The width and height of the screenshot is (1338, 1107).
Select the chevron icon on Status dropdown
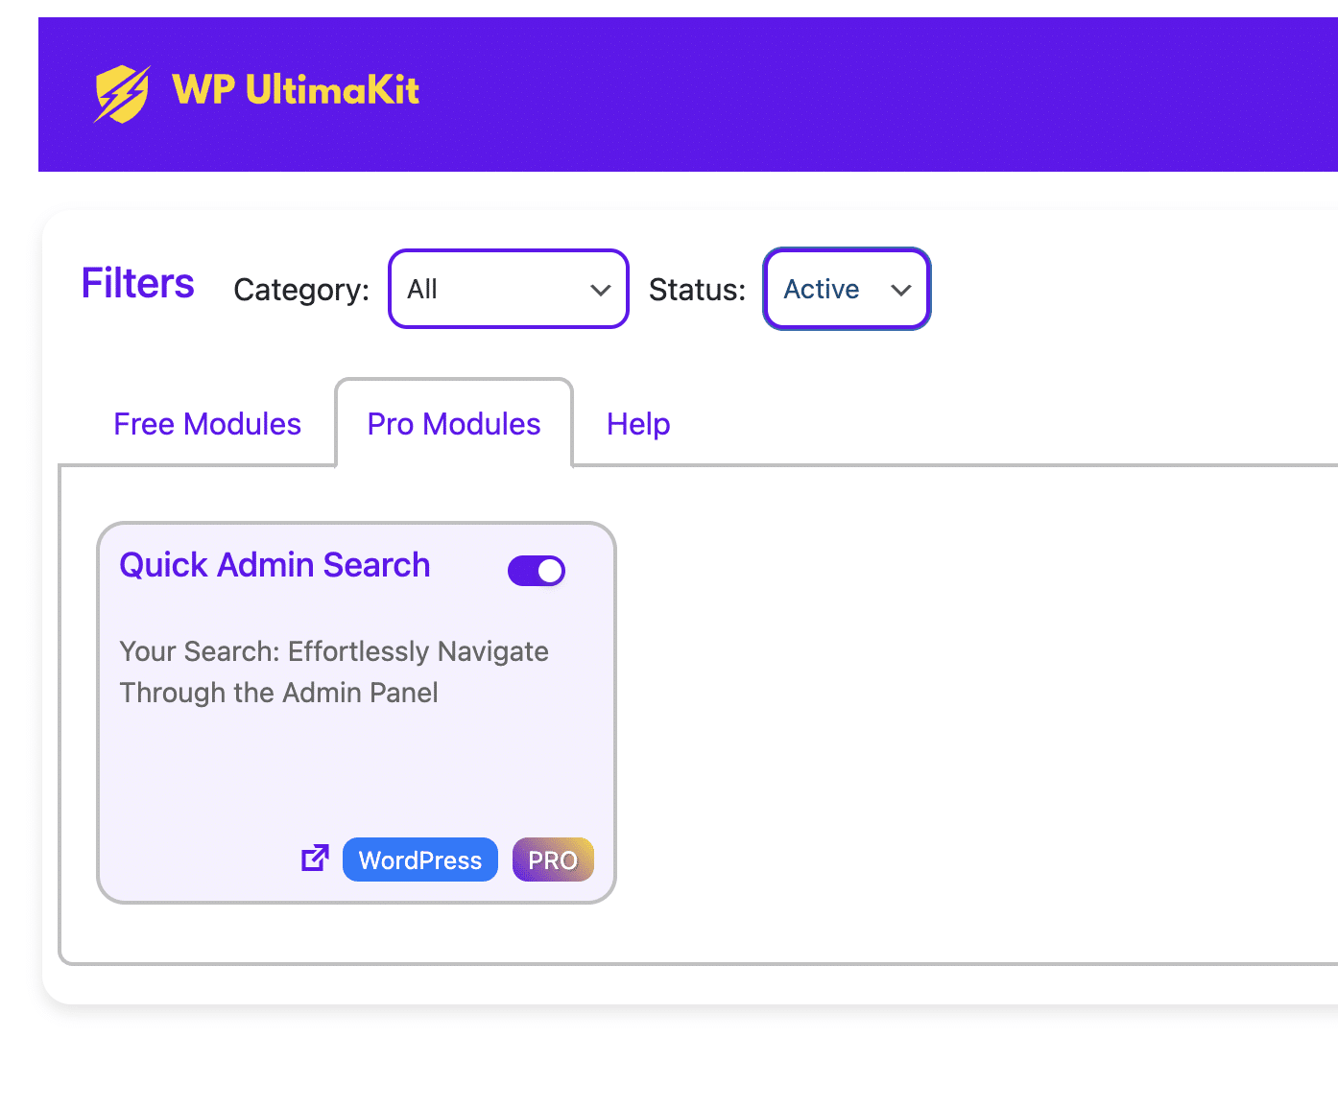click(901, 289)
